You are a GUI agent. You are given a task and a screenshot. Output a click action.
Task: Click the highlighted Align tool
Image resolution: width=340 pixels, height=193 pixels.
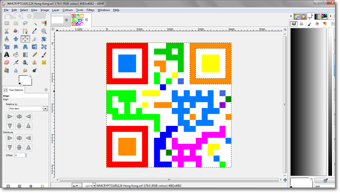[25, 39]
